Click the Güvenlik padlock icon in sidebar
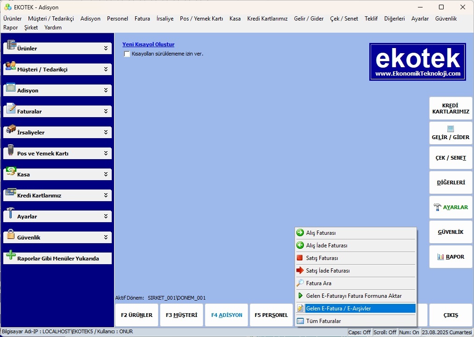Viewport: 474px width, 337px height. [11, 234]
